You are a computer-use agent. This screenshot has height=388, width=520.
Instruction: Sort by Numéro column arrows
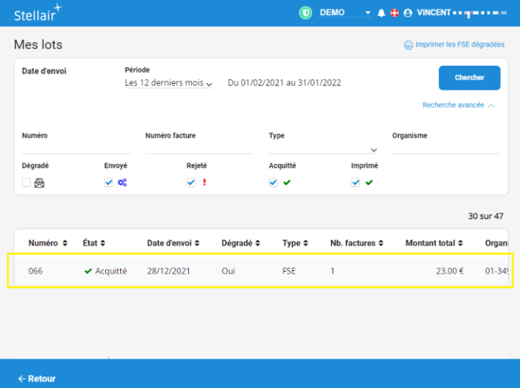tap(65, 243)
